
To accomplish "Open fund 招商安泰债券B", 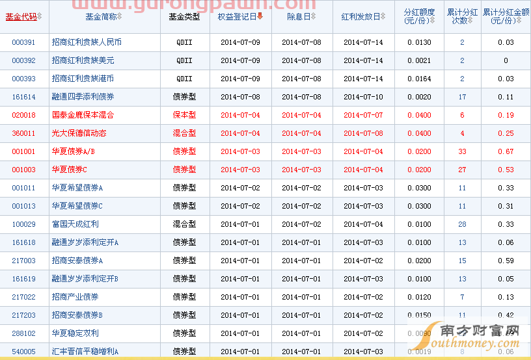I will pyautogui.click(x=77, y=316).
